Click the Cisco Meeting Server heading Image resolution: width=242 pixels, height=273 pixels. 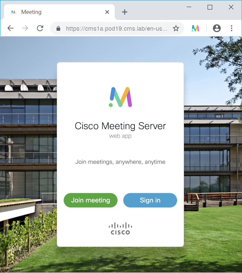[120, 126]
